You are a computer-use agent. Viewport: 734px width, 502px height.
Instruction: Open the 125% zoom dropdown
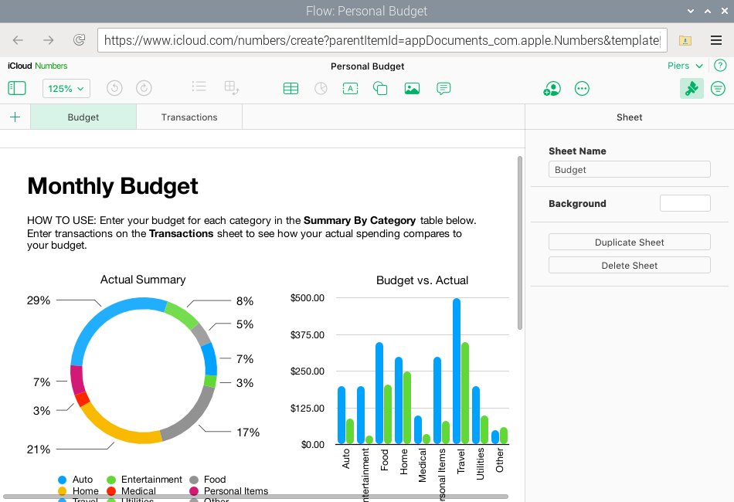[x=66, y=88]
